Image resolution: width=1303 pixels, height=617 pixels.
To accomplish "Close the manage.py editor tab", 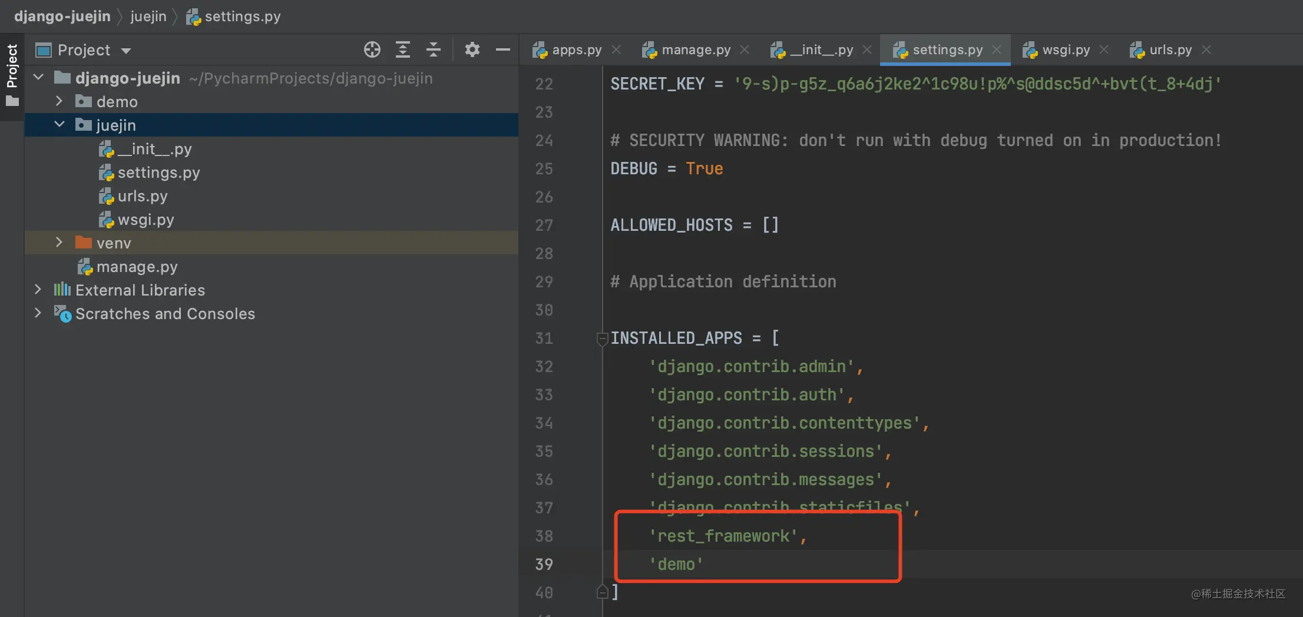I will click(x=745, y=50).
